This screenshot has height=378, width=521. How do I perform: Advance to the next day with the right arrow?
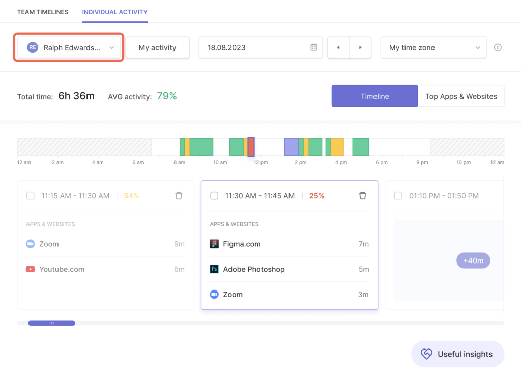[x=360, y=47]
